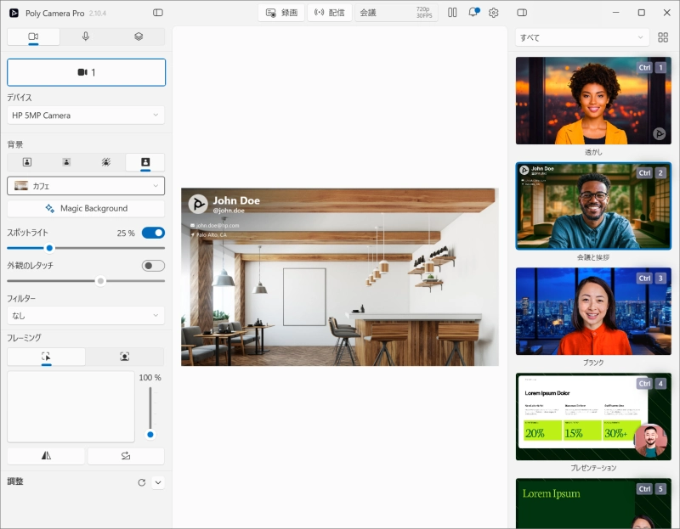Toggle the right sidebar panel icon
680x529 pixels.
pyautogui.click(x=522, y=13)
